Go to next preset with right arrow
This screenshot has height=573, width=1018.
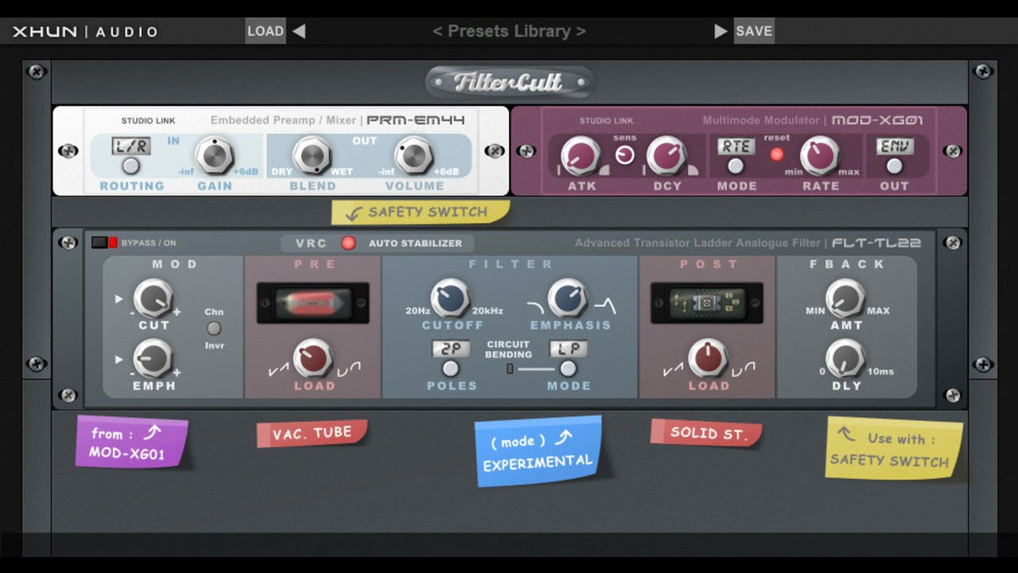tap(721, 31)
